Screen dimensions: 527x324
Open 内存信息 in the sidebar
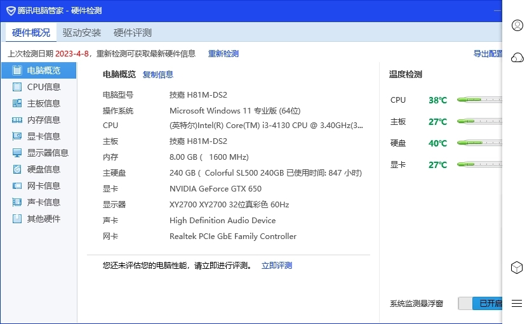tap(39, 120)
